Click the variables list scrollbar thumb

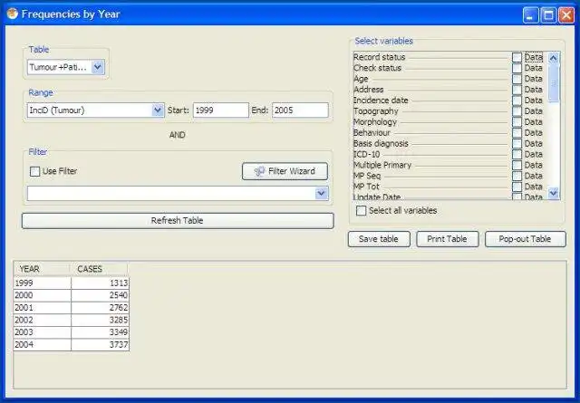tap(554, 83)
